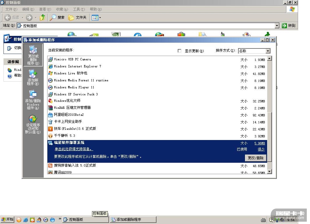Switch to 控制面板 taskbar button
Image resolution: width=310 pixels, height=224 pixels.
click(86, 220)
